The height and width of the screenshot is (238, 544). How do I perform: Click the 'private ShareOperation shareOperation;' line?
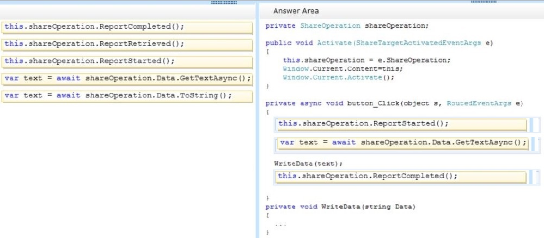coord(347,26)
